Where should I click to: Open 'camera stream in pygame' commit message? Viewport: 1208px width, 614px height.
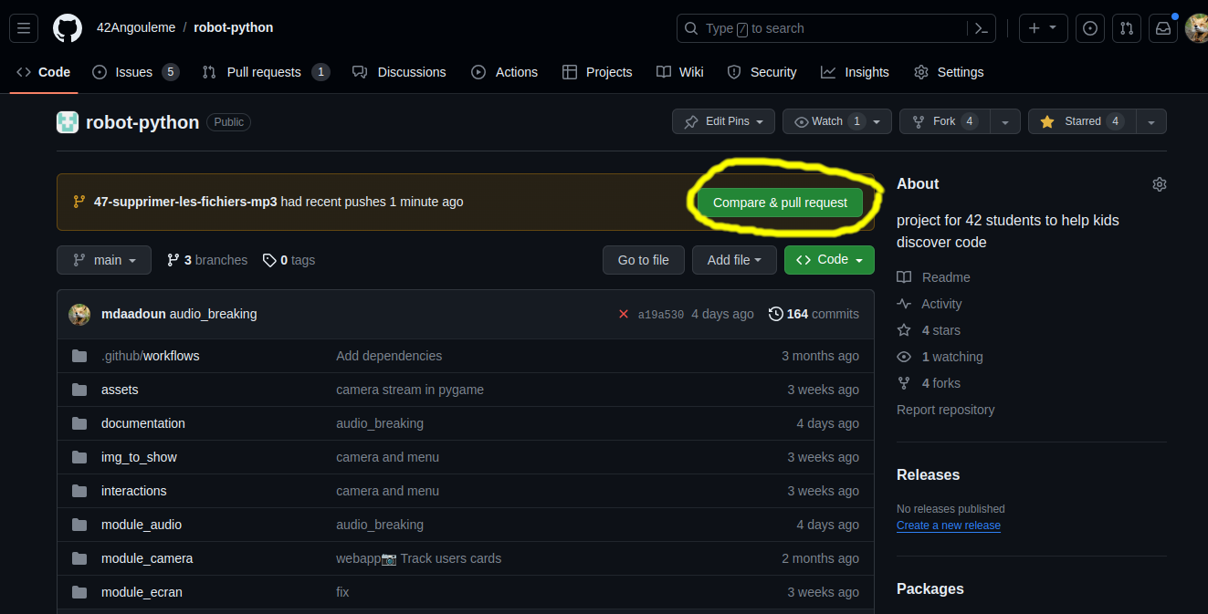(x=410, y=390)
